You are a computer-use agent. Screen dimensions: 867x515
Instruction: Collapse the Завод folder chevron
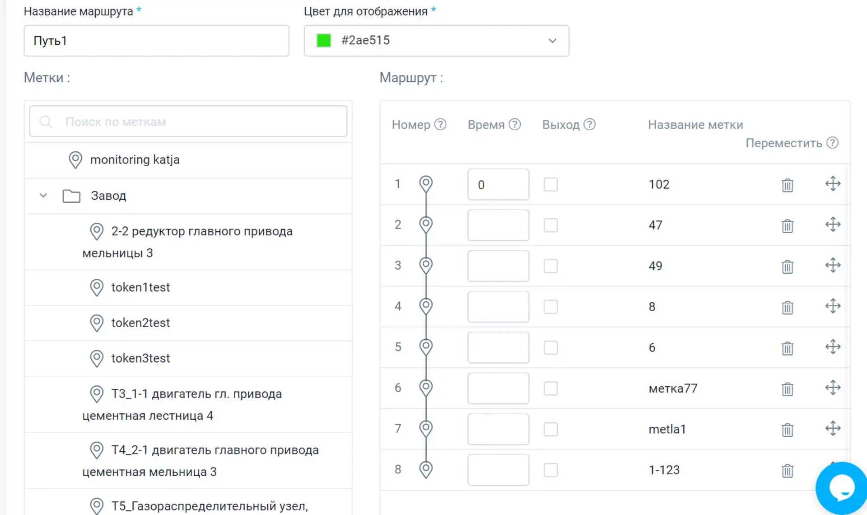point(43,196)
